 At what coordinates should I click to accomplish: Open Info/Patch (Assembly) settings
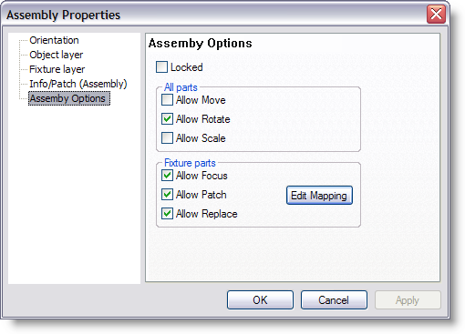pos(78,84)
